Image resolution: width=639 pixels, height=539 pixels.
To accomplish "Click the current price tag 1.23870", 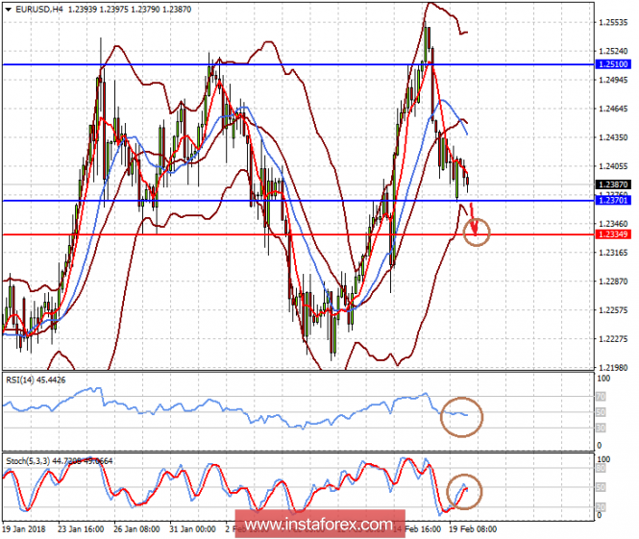I will tap(612, 184).
